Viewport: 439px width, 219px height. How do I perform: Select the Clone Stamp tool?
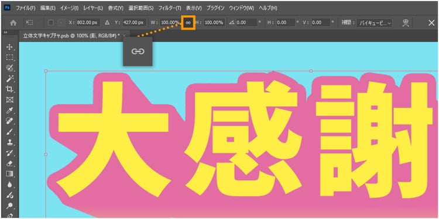(9, 142)
